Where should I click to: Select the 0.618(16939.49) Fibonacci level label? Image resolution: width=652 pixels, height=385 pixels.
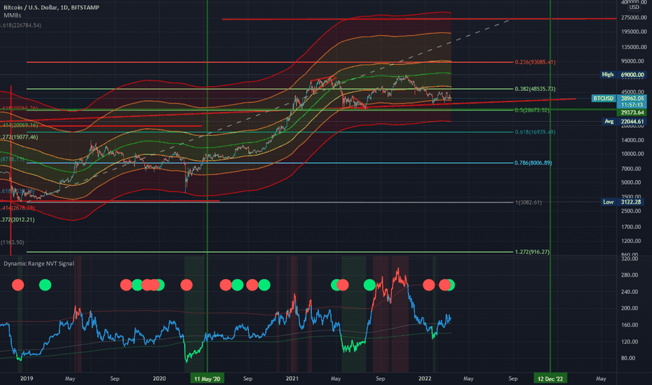tap(534, 132)
